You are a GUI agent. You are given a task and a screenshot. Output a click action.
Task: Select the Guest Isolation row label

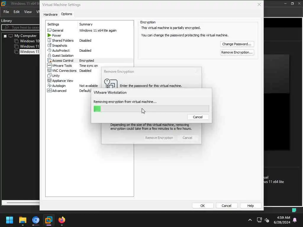(63, 55)
